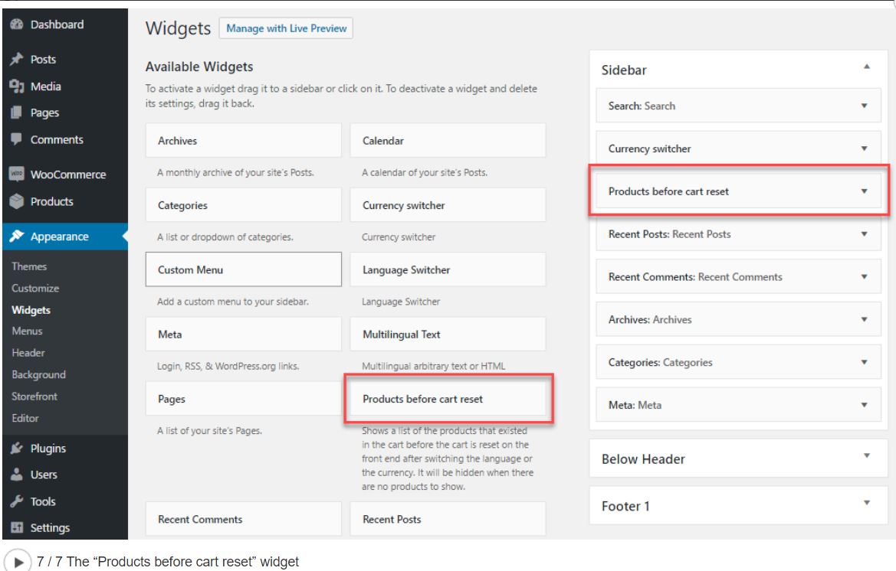Screen dimensions: 896x571
Task: Collapse the Sidebar widget area
Action: pos(867,67)
